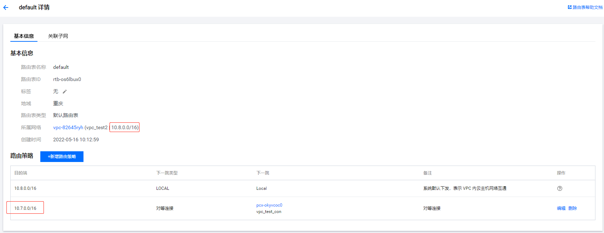
Task: Click the pencil icon to edit 标签
Action: coord(65,92)
